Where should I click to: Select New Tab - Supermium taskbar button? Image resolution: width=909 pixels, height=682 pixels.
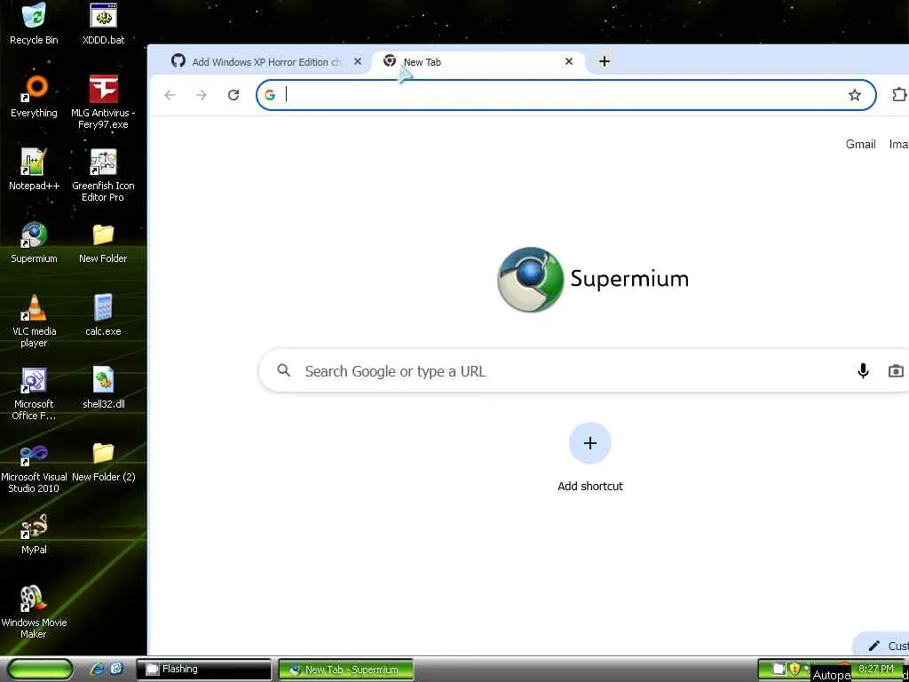(346, 670)
